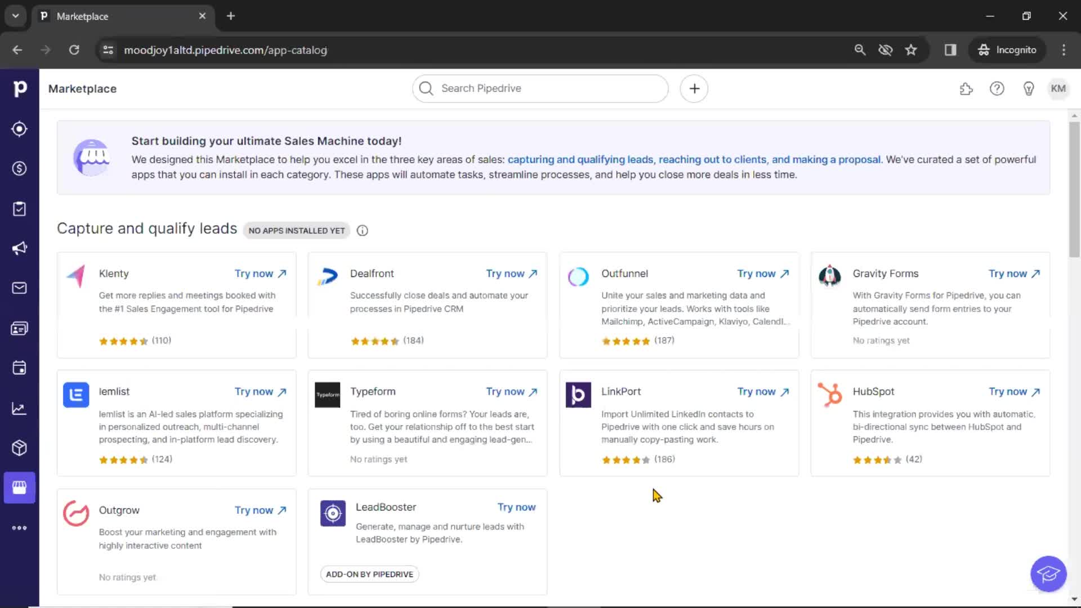Click the Search Pipedrive input field
Image resolution: width=1081 pixels, height=608 pixels.
point(541,88)
